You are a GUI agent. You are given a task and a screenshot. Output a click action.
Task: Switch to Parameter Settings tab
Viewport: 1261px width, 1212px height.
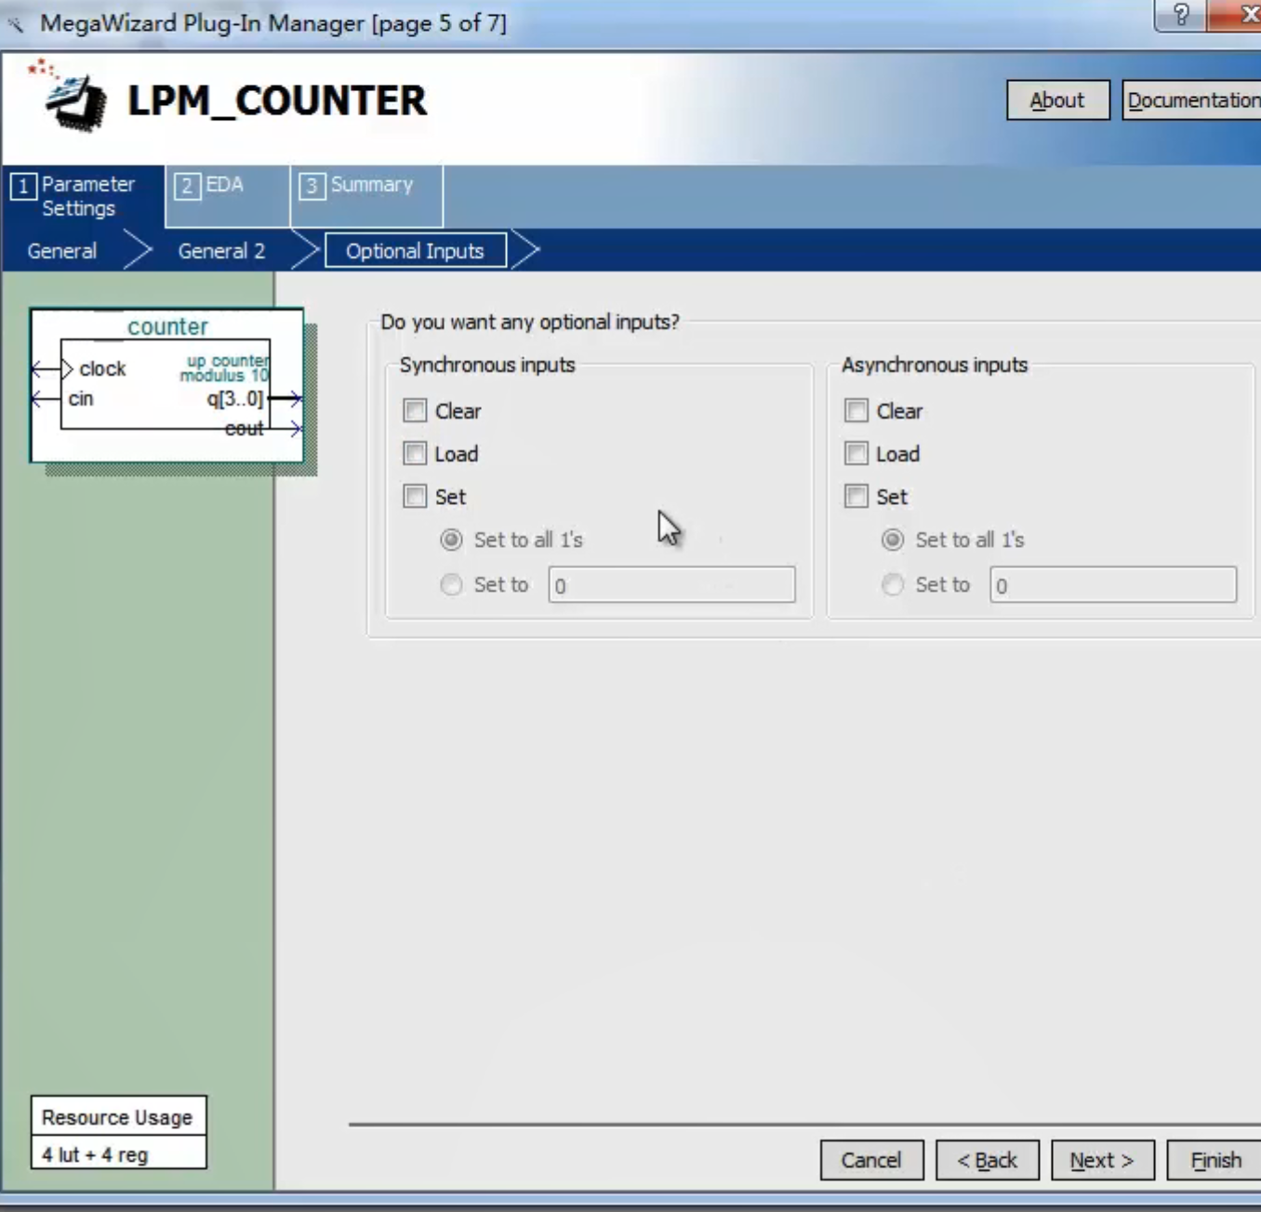82,196
